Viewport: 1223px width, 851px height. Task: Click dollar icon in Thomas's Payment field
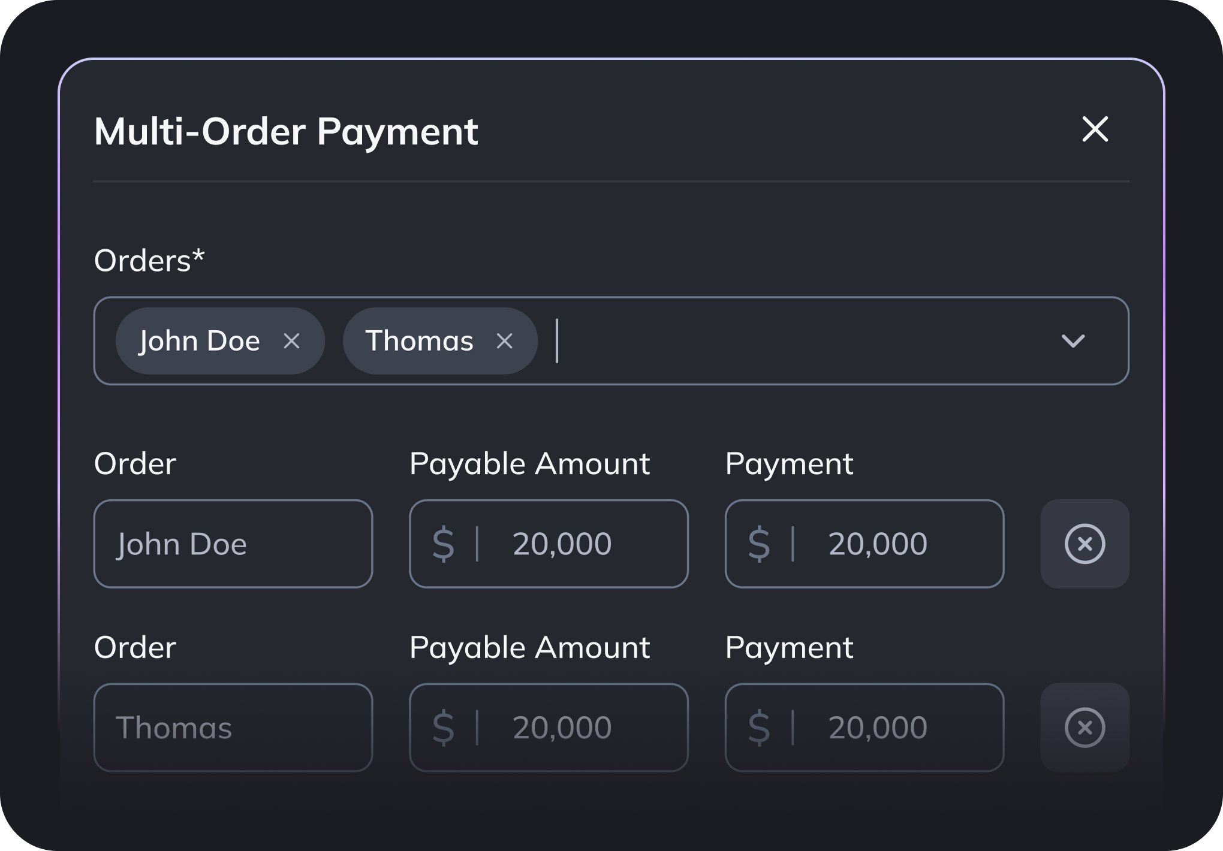tap(759, 728)
